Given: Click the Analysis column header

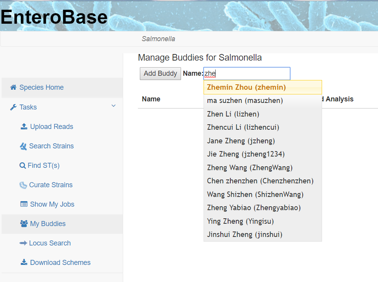Looking at the screenshot, I should coord(340,99).
